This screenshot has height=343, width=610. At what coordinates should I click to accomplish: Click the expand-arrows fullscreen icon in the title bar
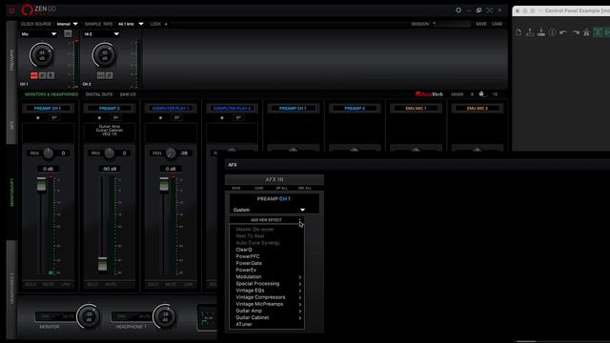[489, 10]
